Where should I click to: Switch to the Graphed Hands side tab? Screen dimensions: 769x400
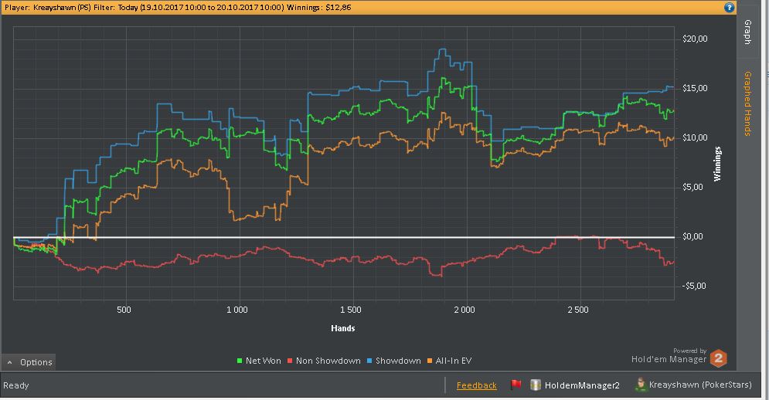747,103
